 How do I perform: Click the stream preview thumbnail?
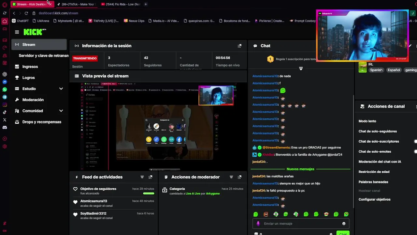(158, 127)
